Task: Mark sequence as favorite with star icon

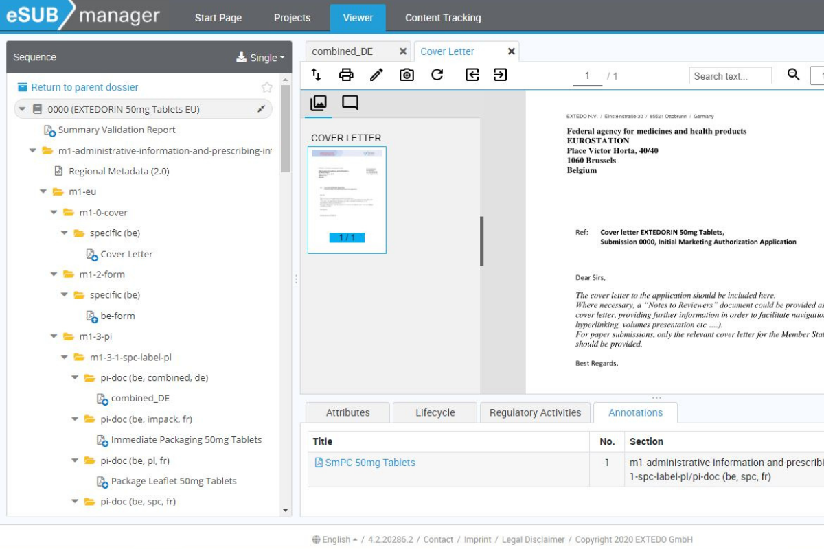Action: click(x=267, y=87)
